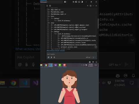This screenshot has width=139, height=104.
Task: Close the Copilot chat panel
Action: click(96, 6)
